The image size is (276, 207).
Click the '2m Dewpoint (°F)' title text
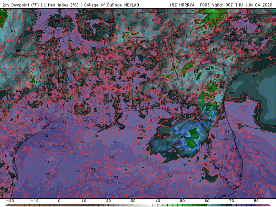(x=20, y=5)
